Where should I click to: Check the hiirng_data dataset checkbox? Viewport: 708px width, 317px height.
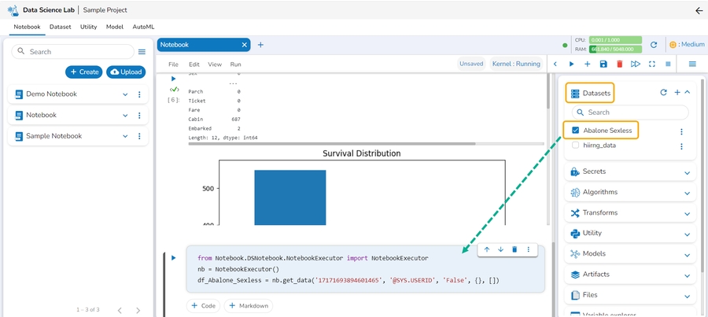coord(576,146)
